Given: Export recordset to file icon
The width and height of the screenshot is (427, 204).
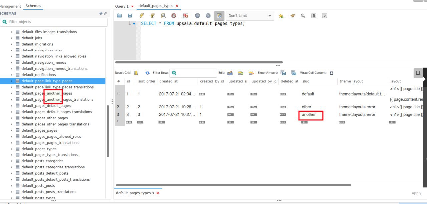Looking at the screenshot, I should (x=283, y=73).
